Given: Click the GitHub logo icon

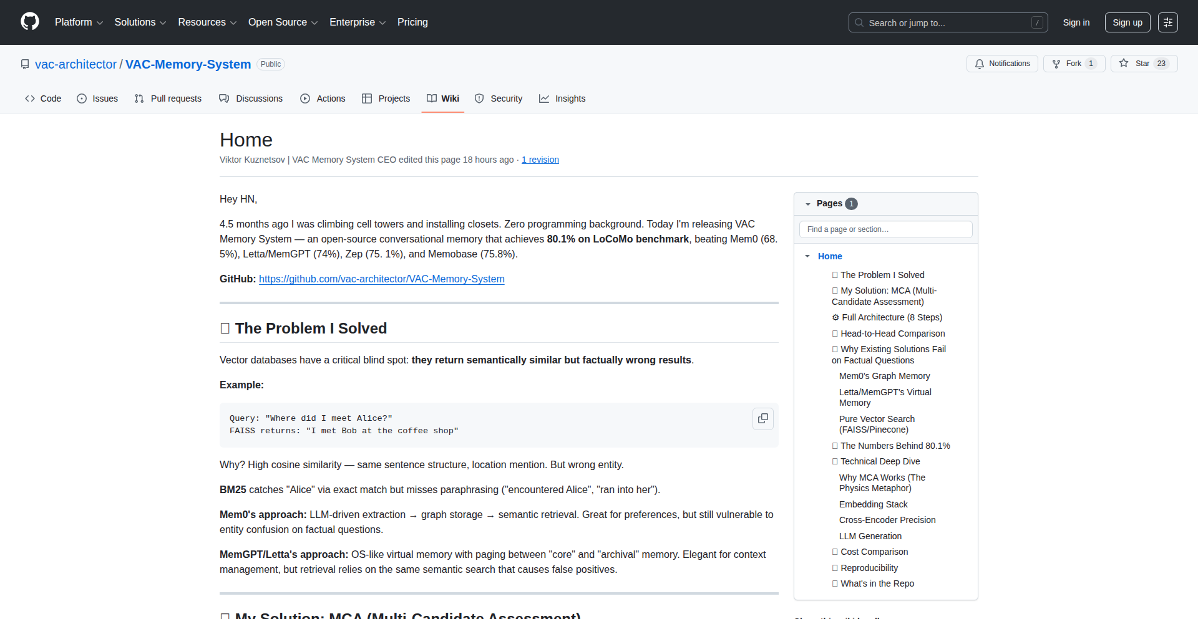Looking at the screenshot, I should click(30, 22).
